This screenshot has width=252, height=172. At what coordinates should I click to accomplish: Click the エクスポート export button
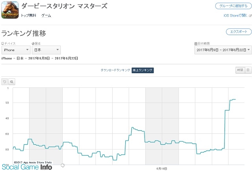click(x=239, y=32)
